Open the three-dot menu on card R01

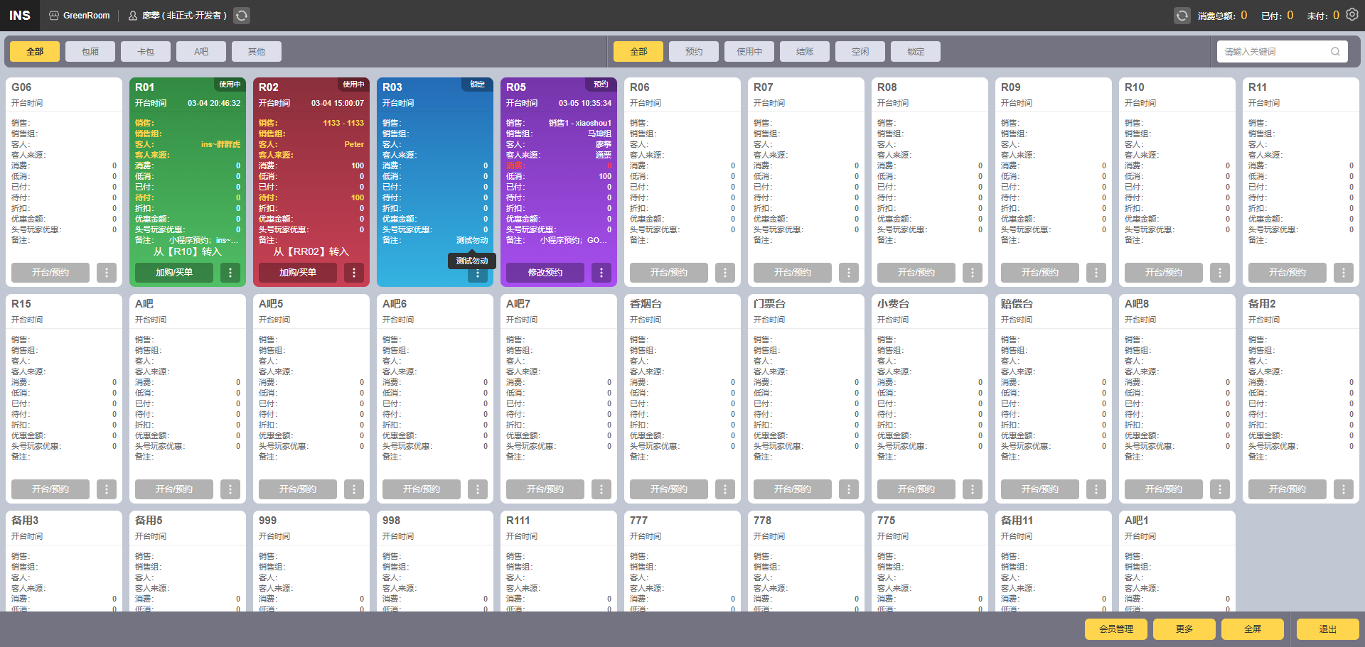click(x=230, y=273)
